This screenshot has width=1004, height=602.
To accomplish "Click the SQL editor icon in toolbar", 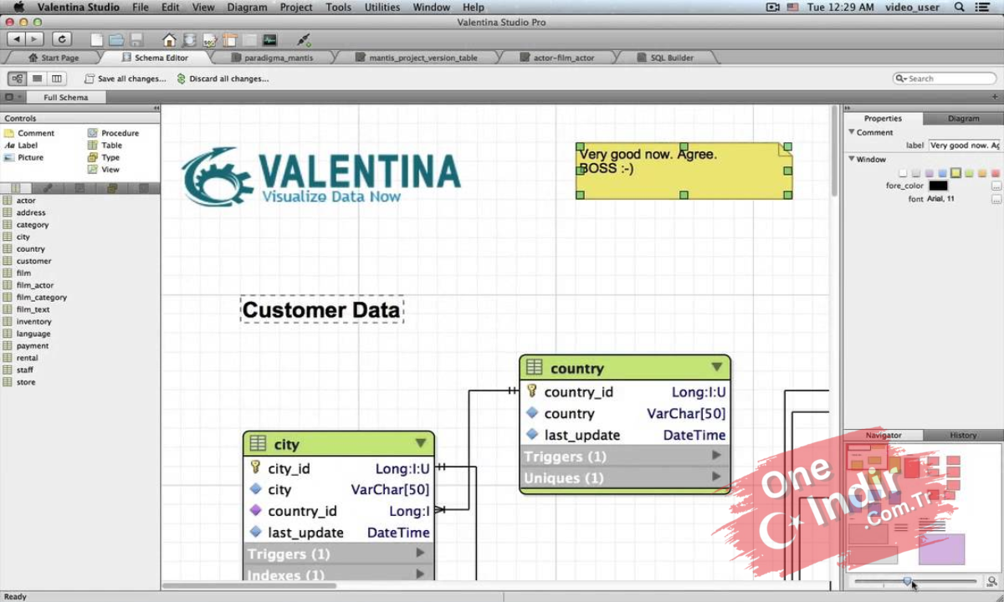I will click(x=210, y=39).
